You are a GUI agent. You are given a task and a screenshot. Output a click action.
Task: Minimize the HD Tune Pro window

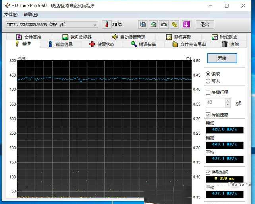click(210, 6)
